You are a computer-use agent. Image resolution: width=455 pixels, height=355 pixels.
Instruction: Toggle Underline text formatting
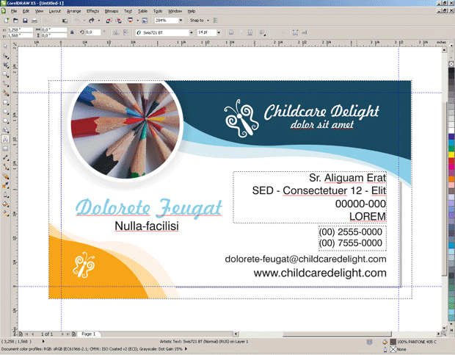coord(250,32)
